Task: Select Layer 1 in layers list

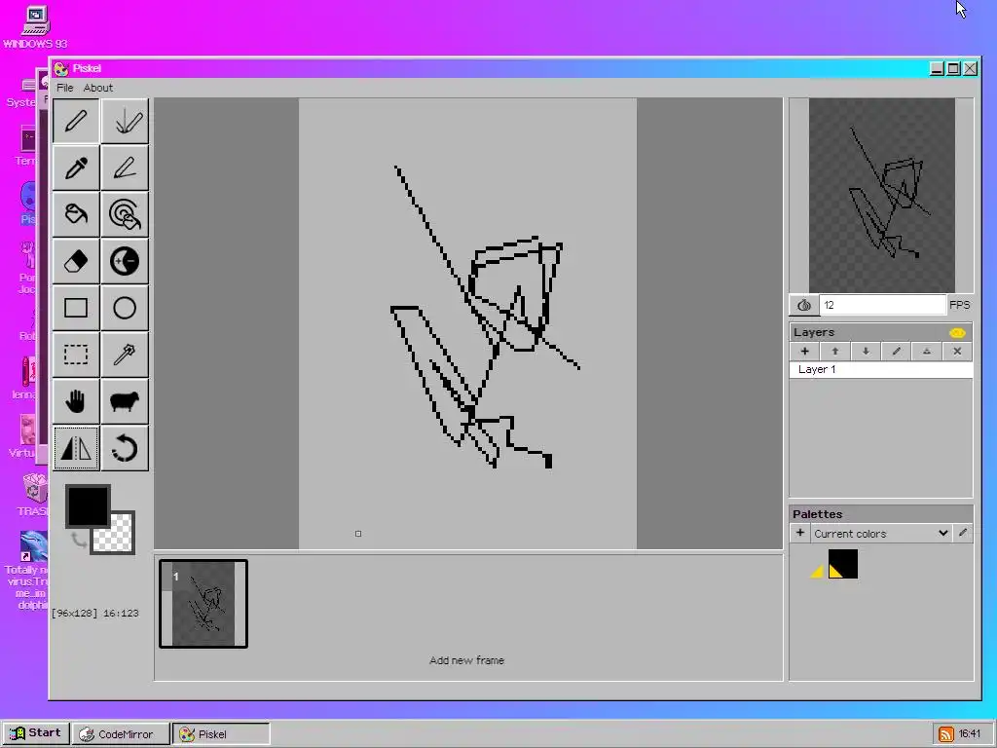Action: 880,369
